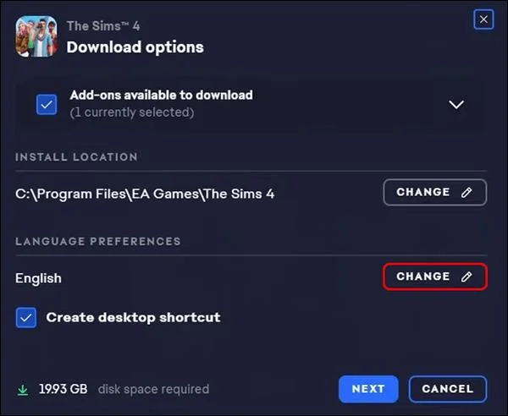Viewport: 508px width, 416px height.
Task: Click The Sims 4 cover art
Action: (36, 36)
